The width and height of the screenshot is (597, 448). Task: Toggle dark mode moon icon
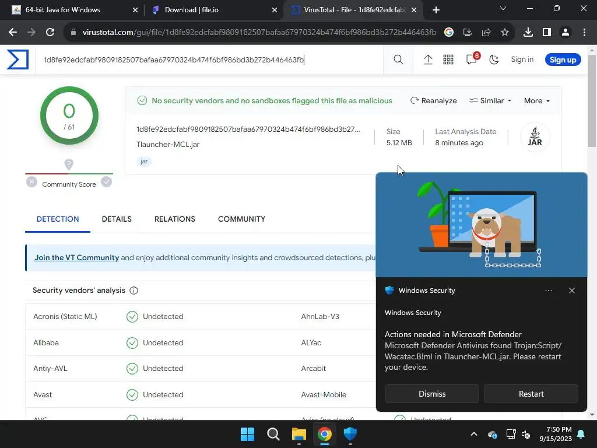click(494, 60)
